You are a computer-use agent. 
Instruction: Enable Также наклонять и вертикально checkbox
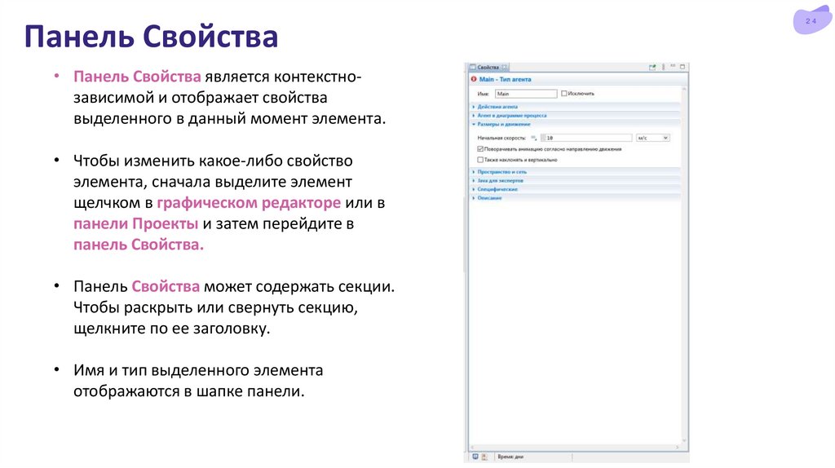[480, 160]
